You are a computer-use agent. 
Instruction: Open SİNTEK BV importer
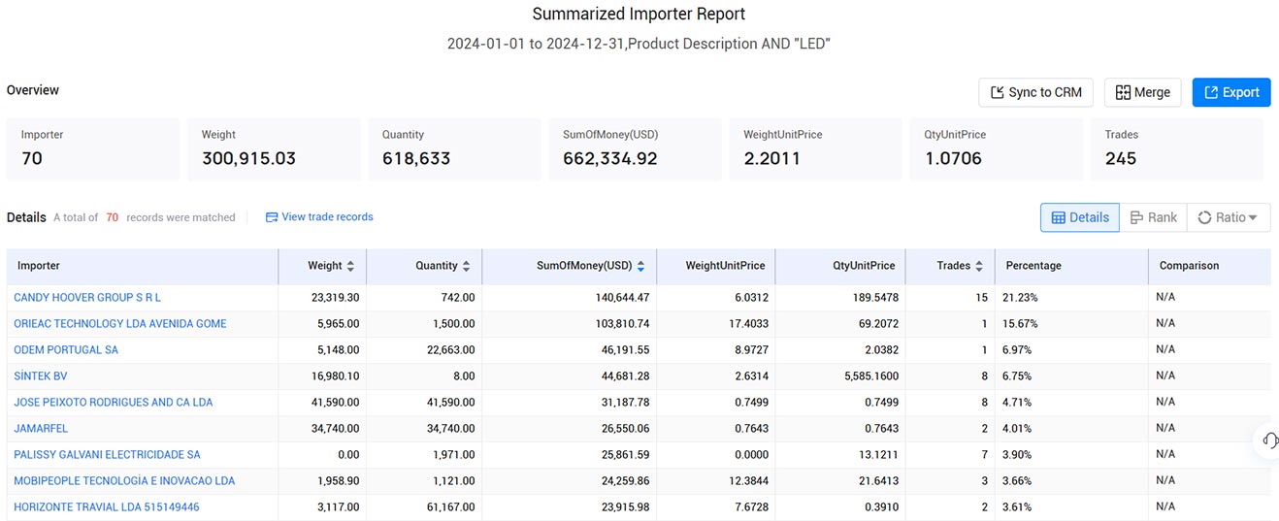41,375
